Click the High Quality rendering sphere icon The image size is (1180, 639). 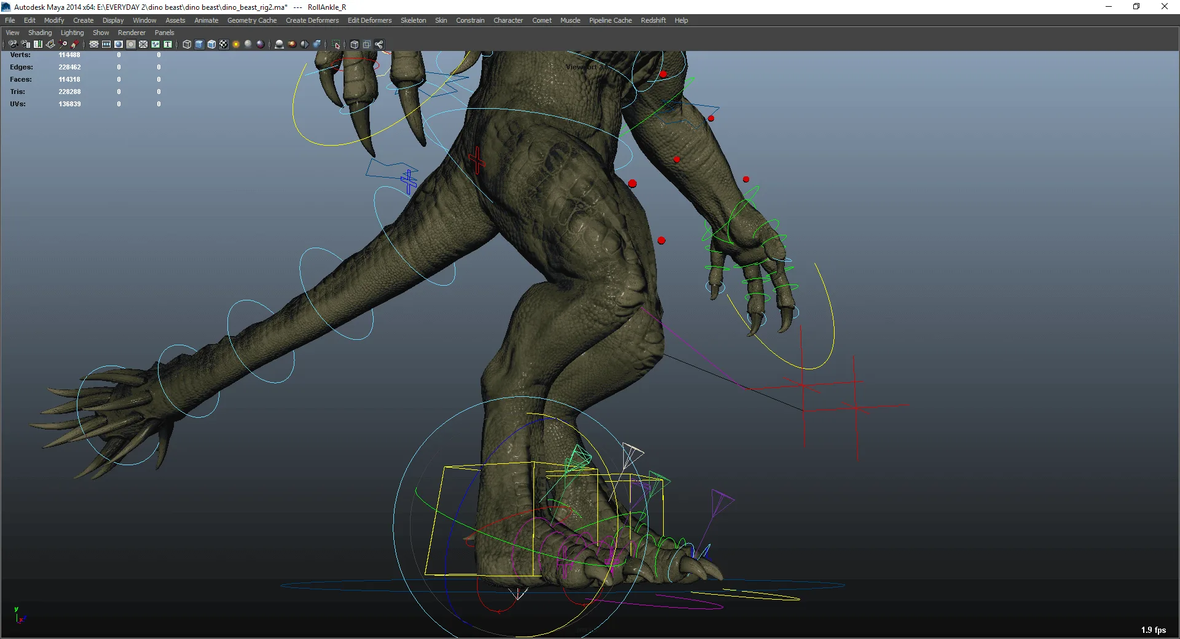261,44
